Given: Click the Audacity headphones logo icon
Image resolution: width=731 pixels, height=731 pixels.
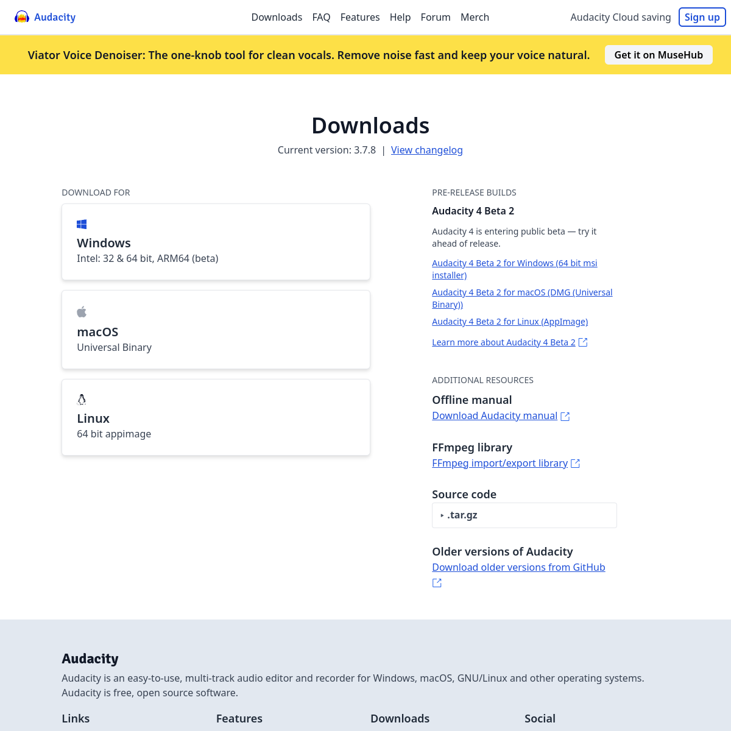Looking at the screenshot, I should (22, 17).
